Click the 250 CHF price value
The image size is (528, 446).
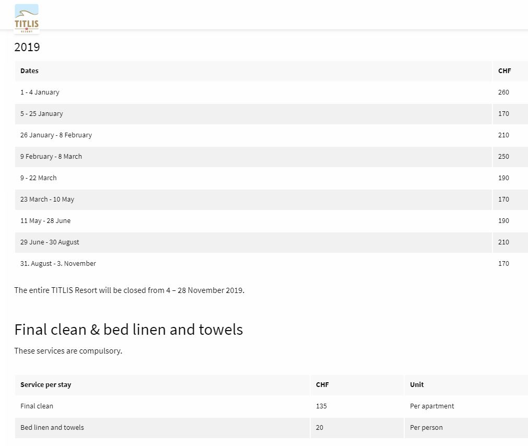pyautogui.click(x=503, y=157)
